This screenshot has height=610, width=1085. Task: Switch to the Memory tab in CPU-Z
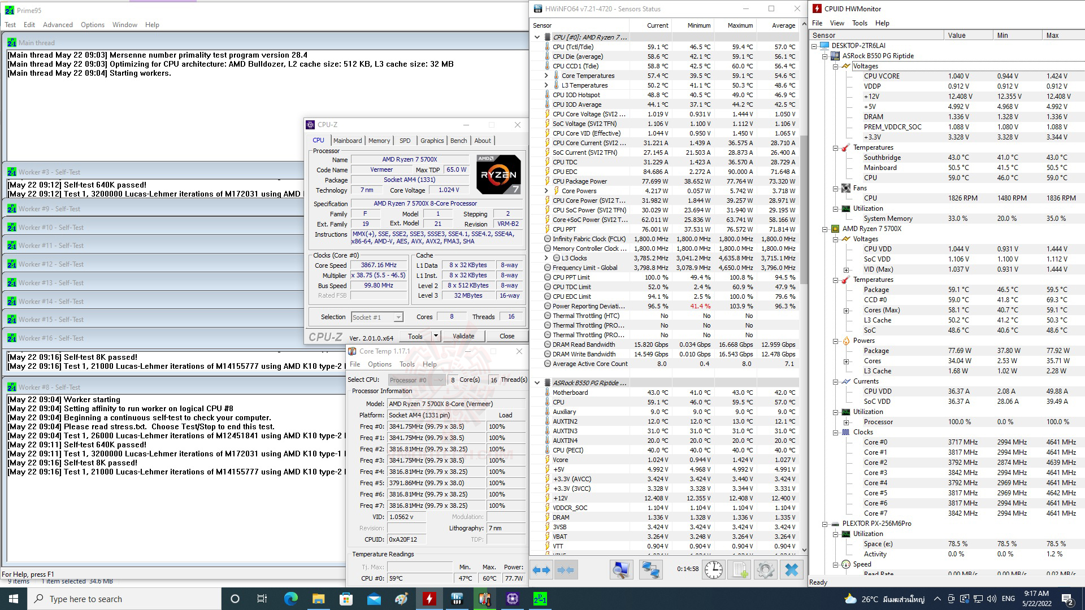point(379,141)
